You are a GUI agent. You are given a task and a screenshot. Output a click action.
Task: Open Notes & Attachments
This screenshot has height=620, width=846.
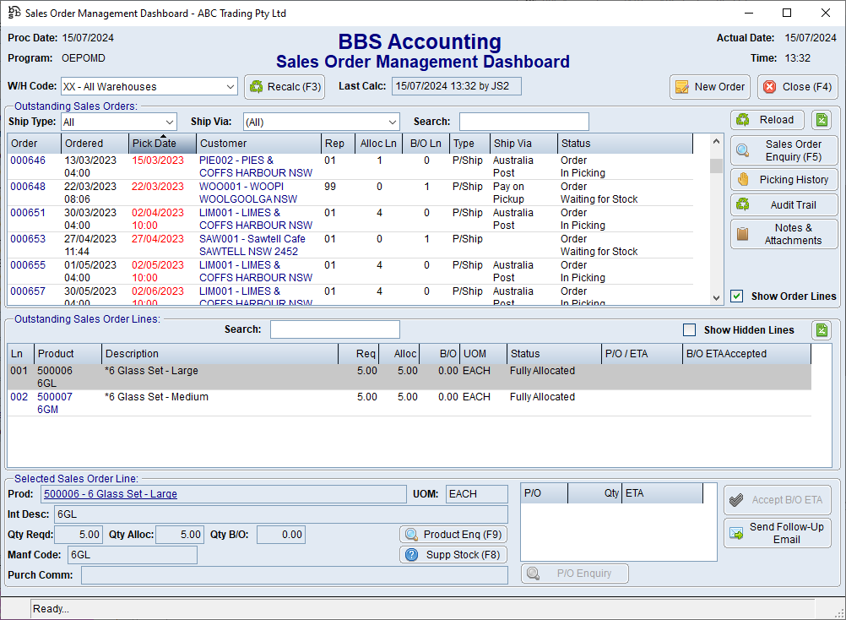[784, 234]
